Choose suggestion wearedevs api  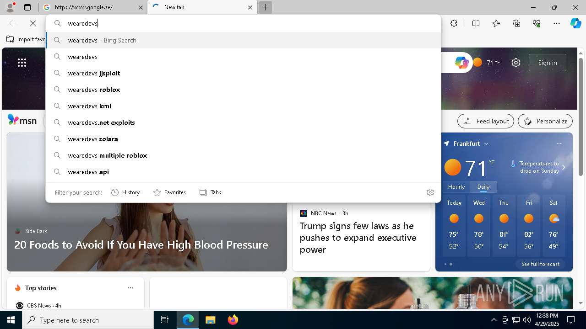click(244, 172)
